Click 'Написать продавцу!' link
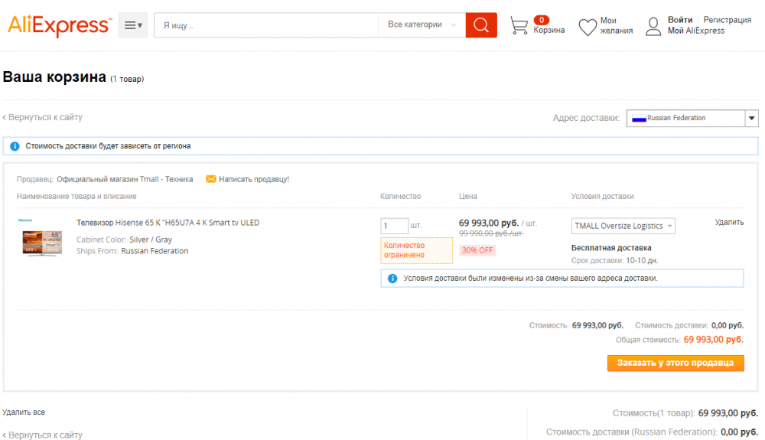This screenshot has height=440, width=765. [254, 179]
